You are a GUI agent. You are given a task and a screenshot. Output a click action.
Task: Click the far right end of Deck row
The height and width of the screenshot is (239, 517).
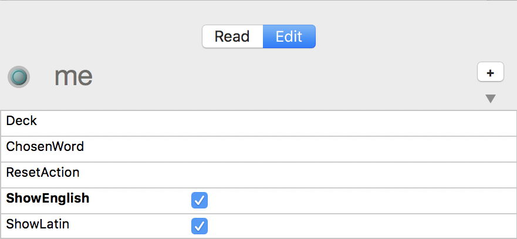tap(505, 123)
